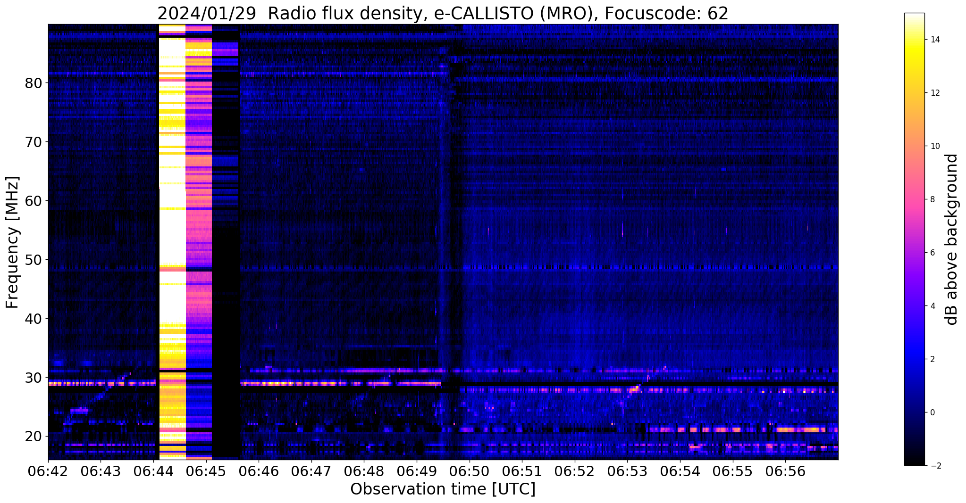Screen dimensions: 966x503
Task: Click the colorbar tick value 4
Action: pyautogui.click(x=932, y=306)
